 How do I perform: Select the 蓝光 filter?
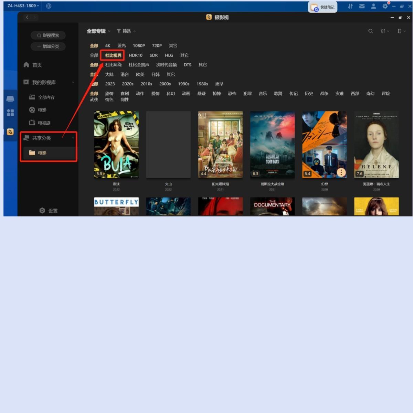point(121,46)
